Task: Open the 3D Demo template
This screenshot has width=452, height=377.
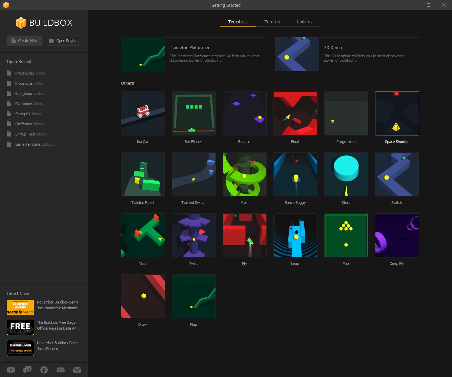Action: pyautogui.click(x=346, y=54)
